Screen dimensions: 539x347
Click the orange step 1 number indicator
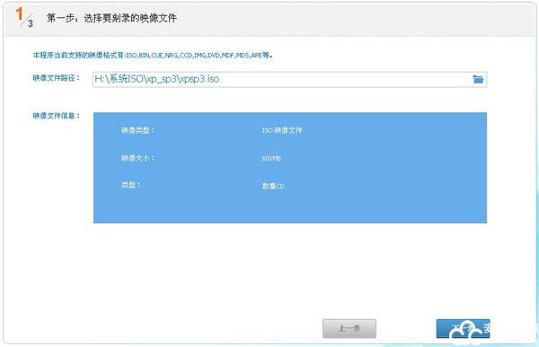19,14
